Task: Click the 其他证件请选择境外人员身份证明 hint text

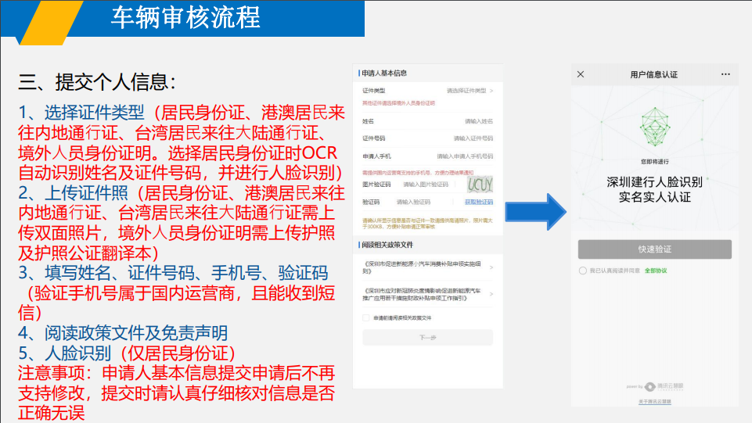Action: (x=398, y=103)
